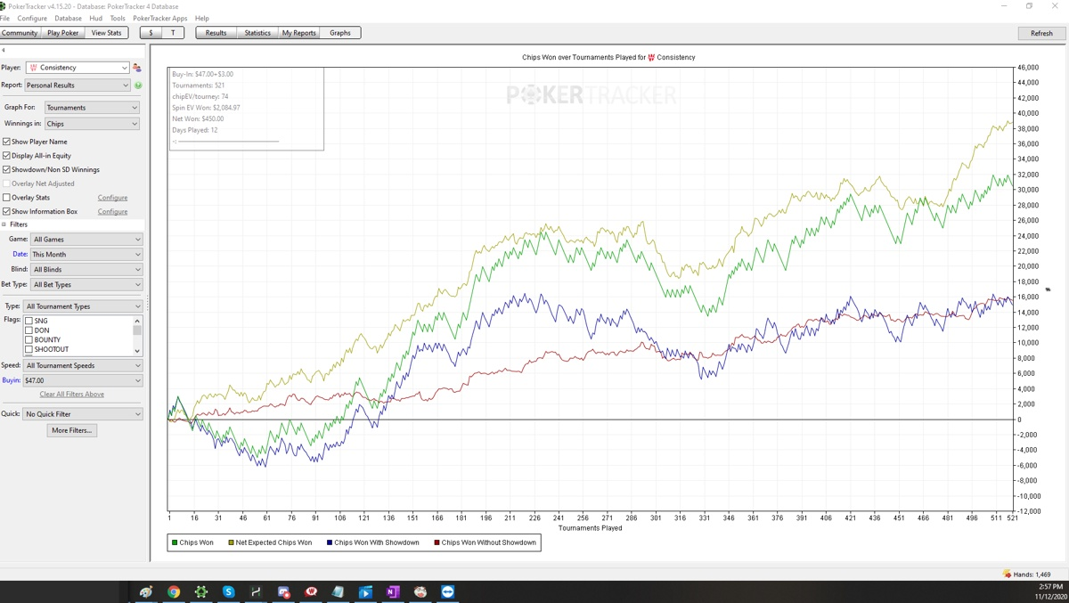Click the information box horizontal slider
Viewport: 1069px width, 603px height.
226,142
